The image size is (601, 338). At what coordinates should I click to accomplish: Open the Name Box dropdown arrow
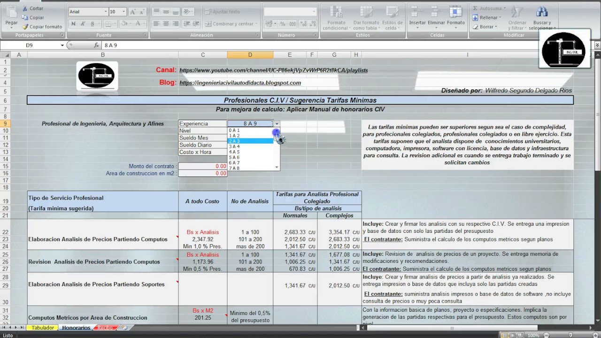[62, 45]
